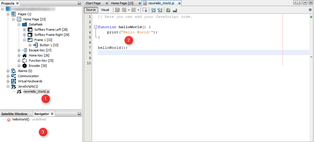Switch to Source view

click(x=91, y=10)
